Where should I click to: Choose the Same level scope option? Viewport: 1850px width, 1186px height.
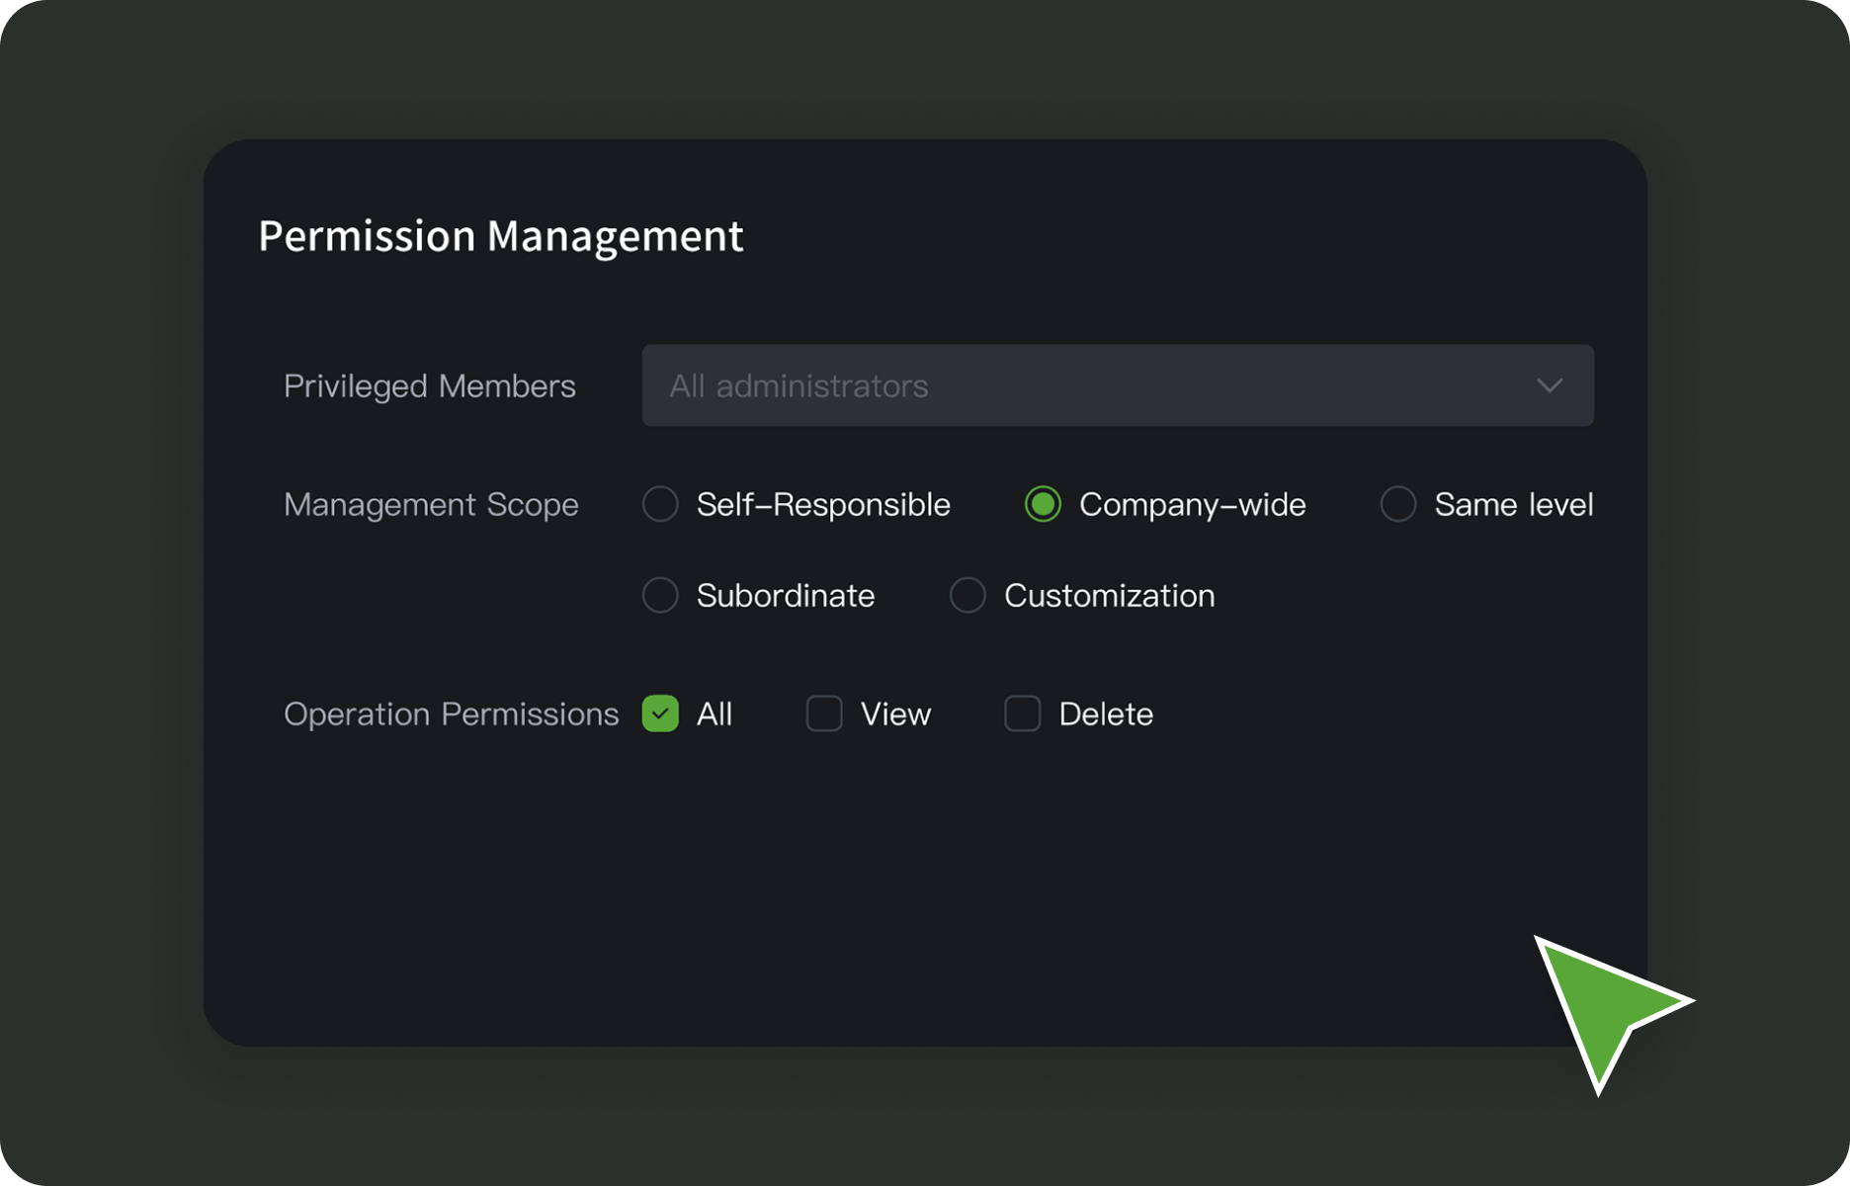[1398, 504]
